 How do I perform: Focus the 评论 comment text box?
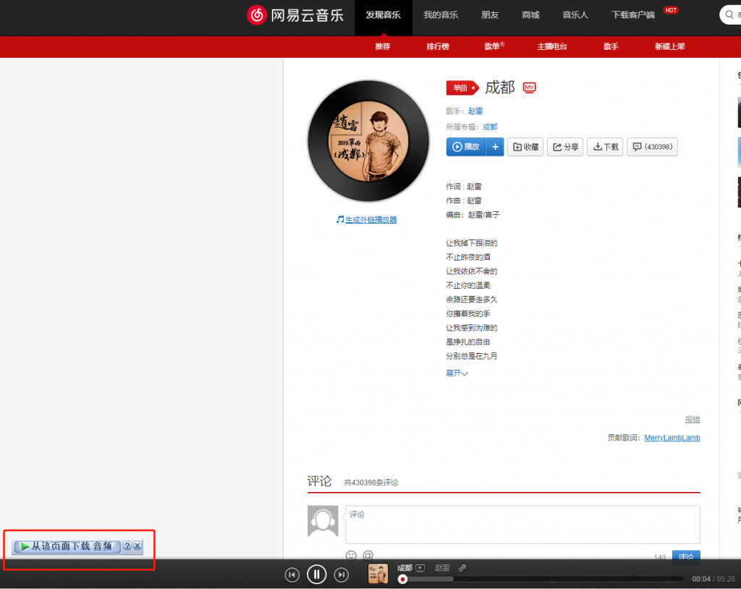522,525
